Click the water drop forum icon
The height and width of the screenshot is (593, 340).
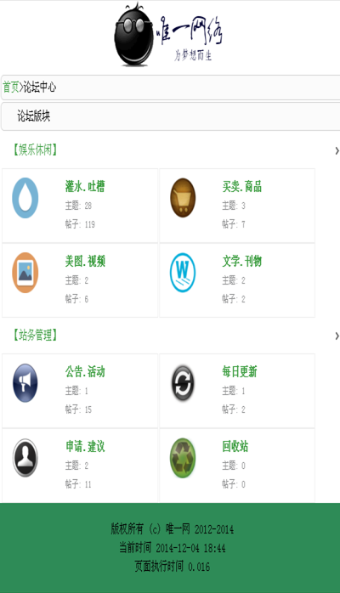pos(25,198)
